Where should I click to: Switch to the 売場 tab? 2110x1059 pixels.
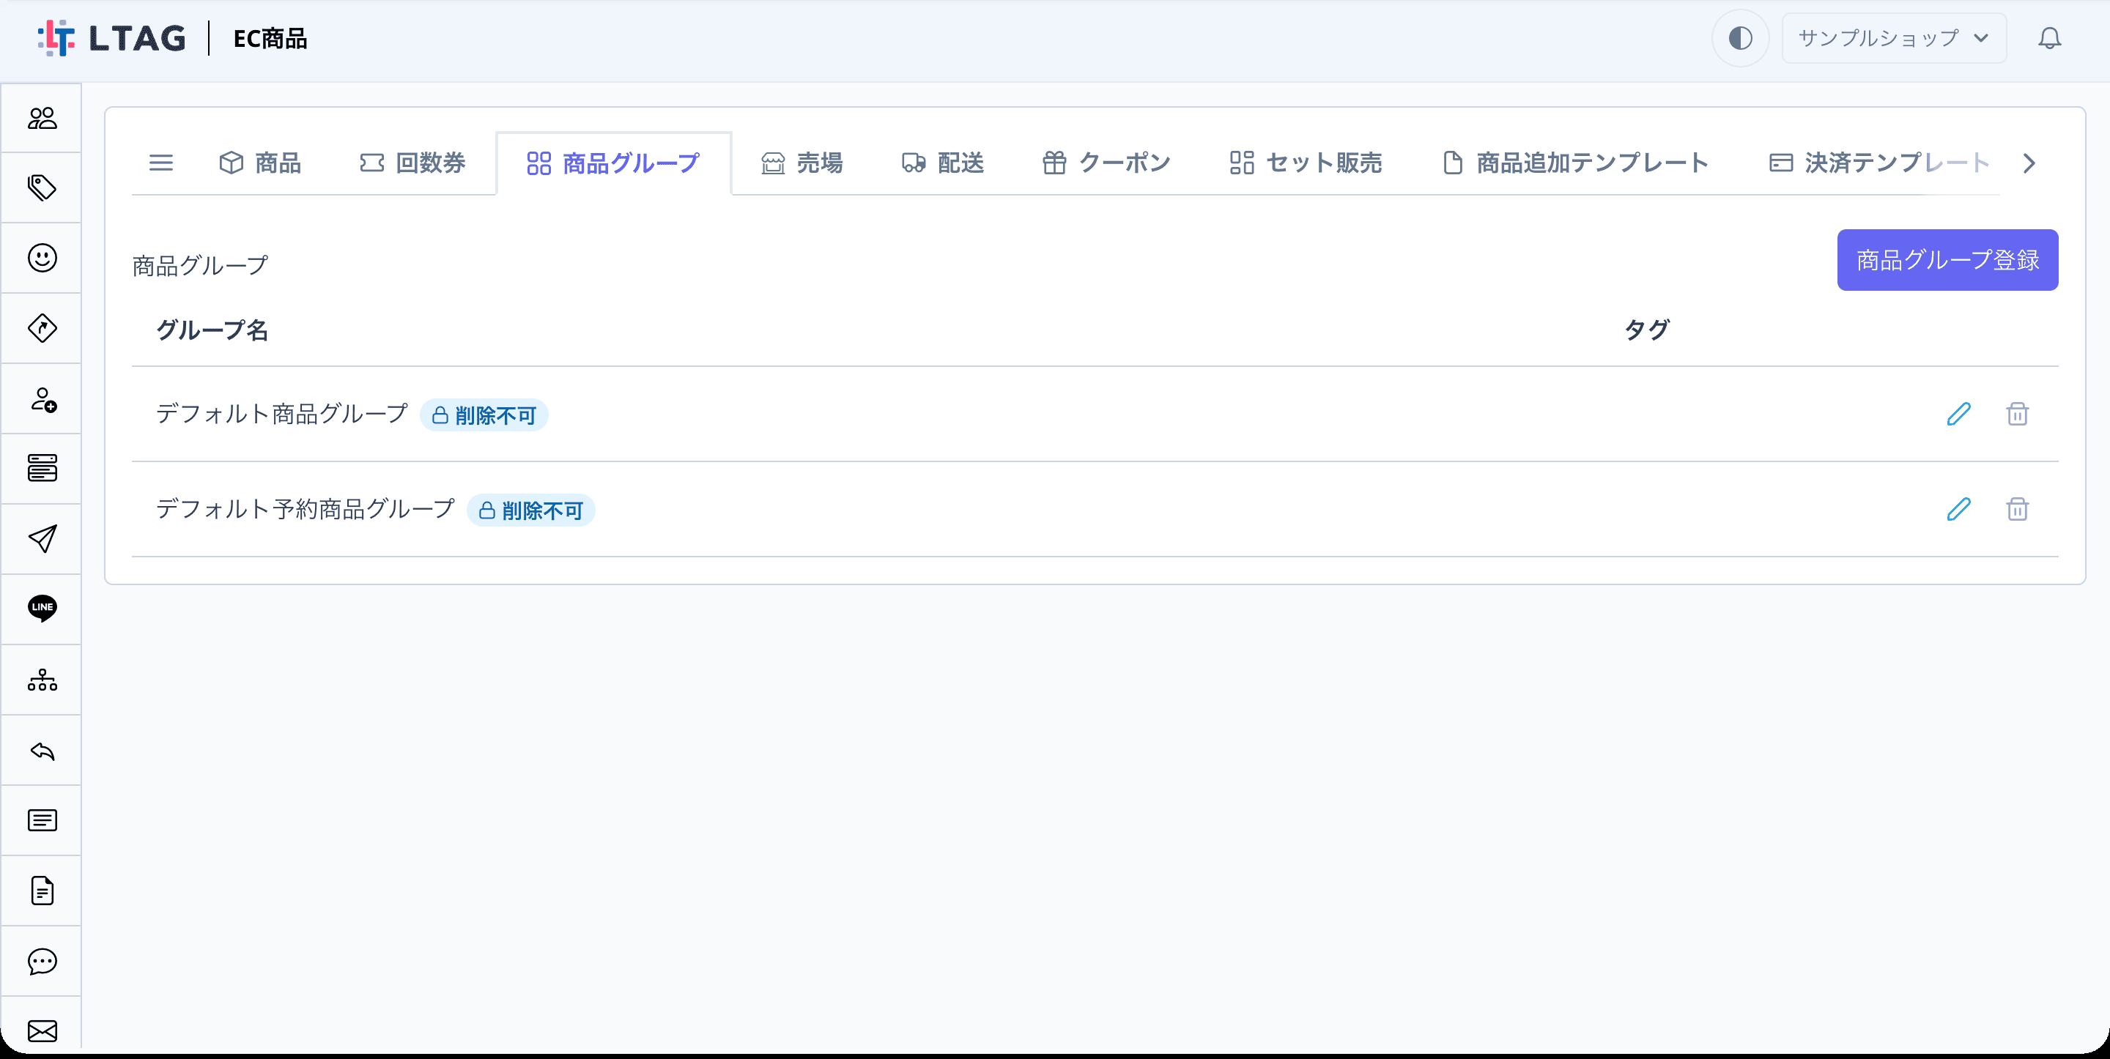click(x=802, y=163)
